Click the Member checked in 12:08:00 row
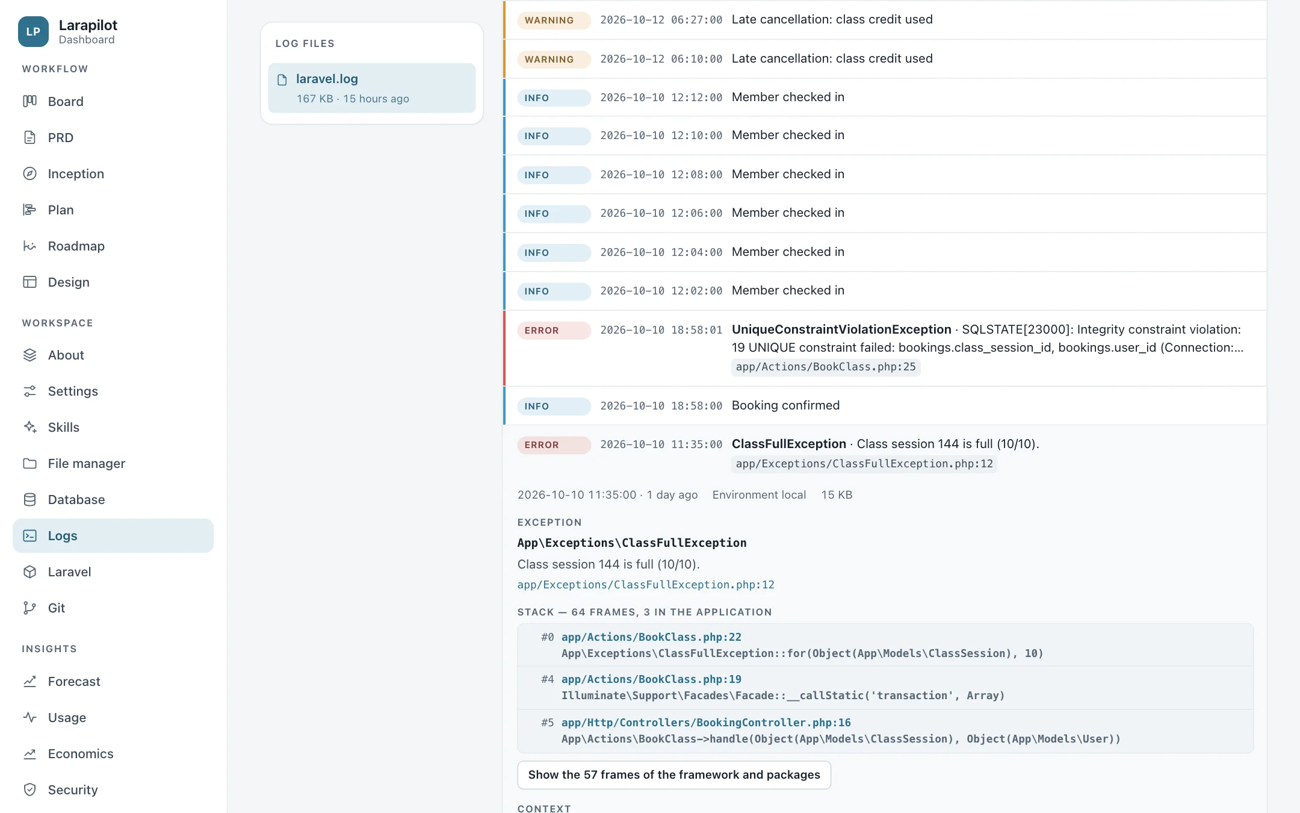Image resolution: width=1300 pixels, height=813 pixels. click(885, 175)
